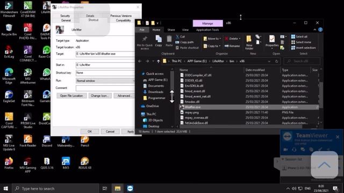Screen dimensions: 344x193
Task: Go back in Explorer navigation
Action: [140, 61]
